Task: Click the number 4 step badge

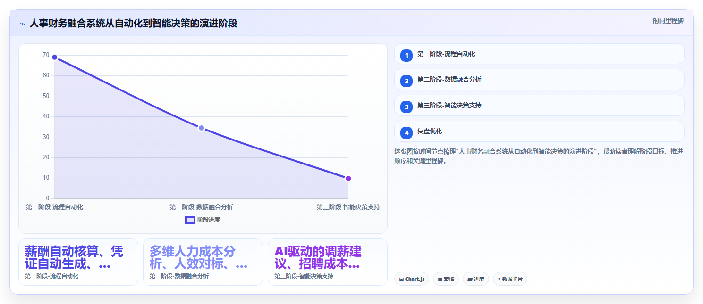Action: 407,133
